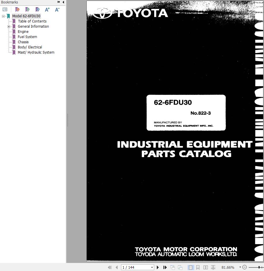This screenshot has height=271, width=264.
Task: Select facing pages layout
Action: click(205, 267)
